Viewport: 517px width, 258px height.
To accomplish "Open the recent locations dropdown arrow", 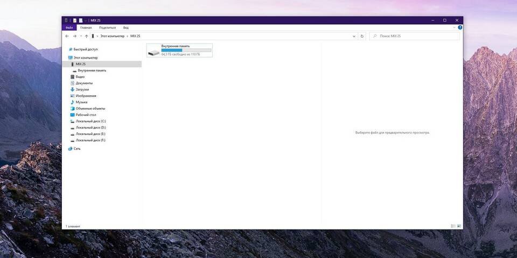I will 80,36.
